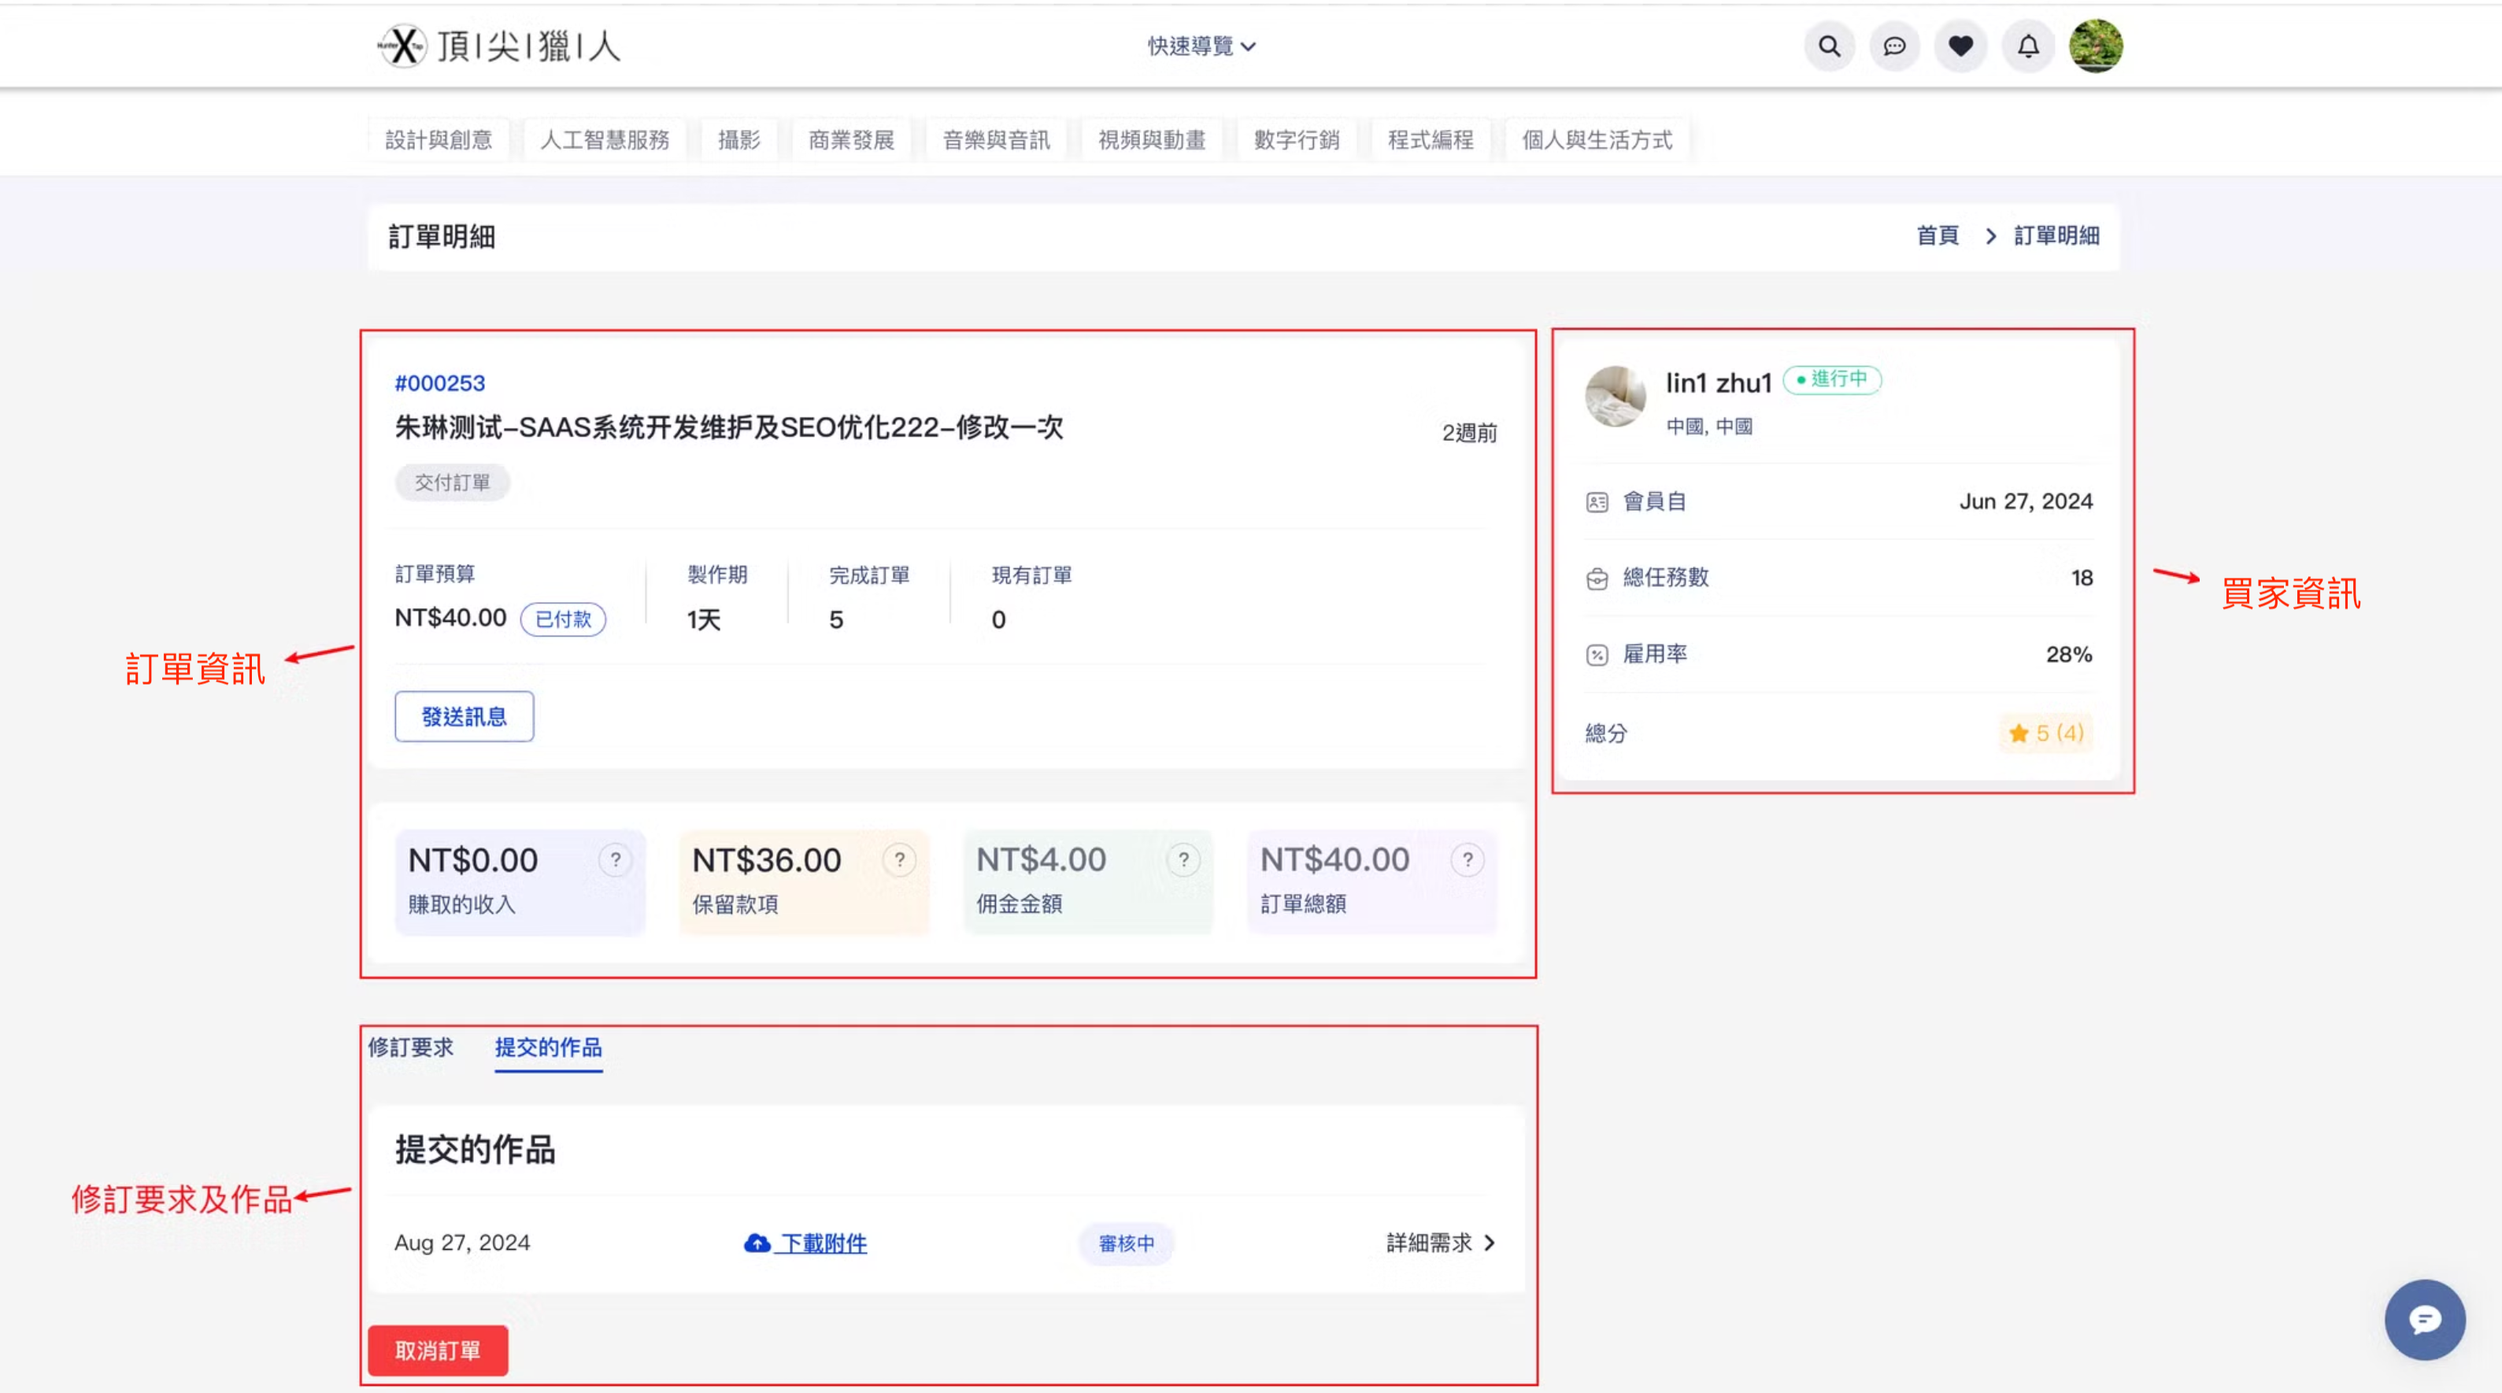The width and height of the screenshot is (2502, 1393).
Task: Click the red 取消訂單 button
Action: point(437,1349)
